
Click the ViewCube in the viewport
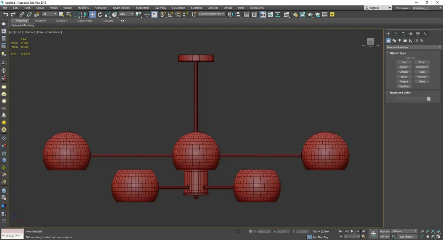click(371, 42)
